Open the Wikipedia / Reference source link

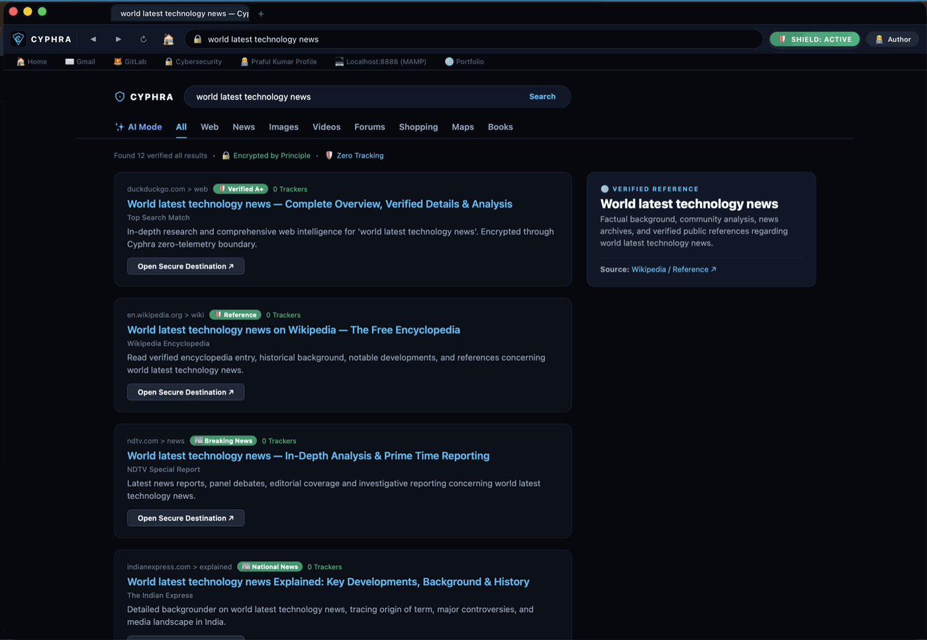pyautogui.click(x=674, y=270)
